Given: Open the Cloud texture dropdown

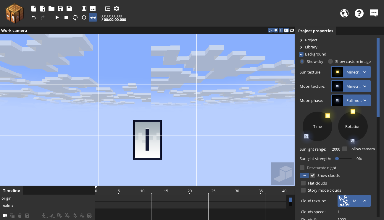Looking at the screenshot, I should tap(354, 201).
